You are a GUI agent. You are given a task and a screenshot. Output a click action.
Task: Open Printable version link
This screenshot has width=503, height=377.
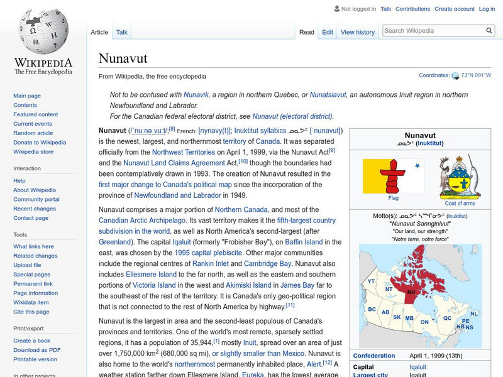[x=35, y=359]
